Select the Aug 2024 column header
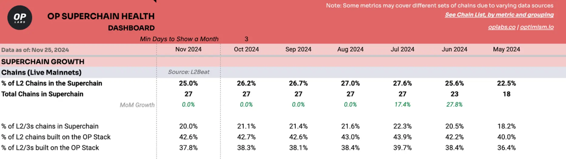Viewport: 566px width, 162px height. [351, 49]
